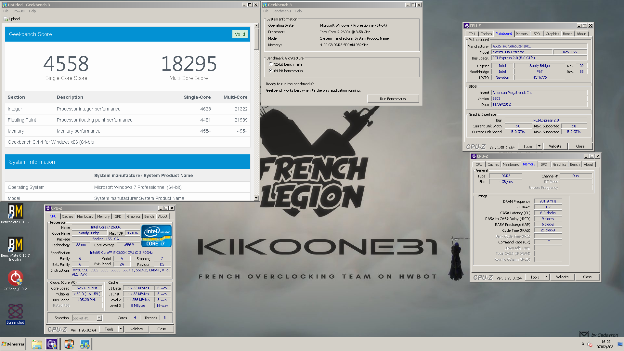
Task: Click Close button in CPU-Z CPU window
Action: [162, 329]
